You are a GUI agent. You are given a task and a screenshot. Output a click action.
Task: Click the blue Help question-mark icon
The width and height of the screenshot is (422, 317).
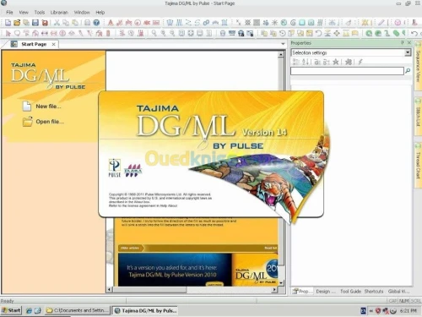(96, 23)
